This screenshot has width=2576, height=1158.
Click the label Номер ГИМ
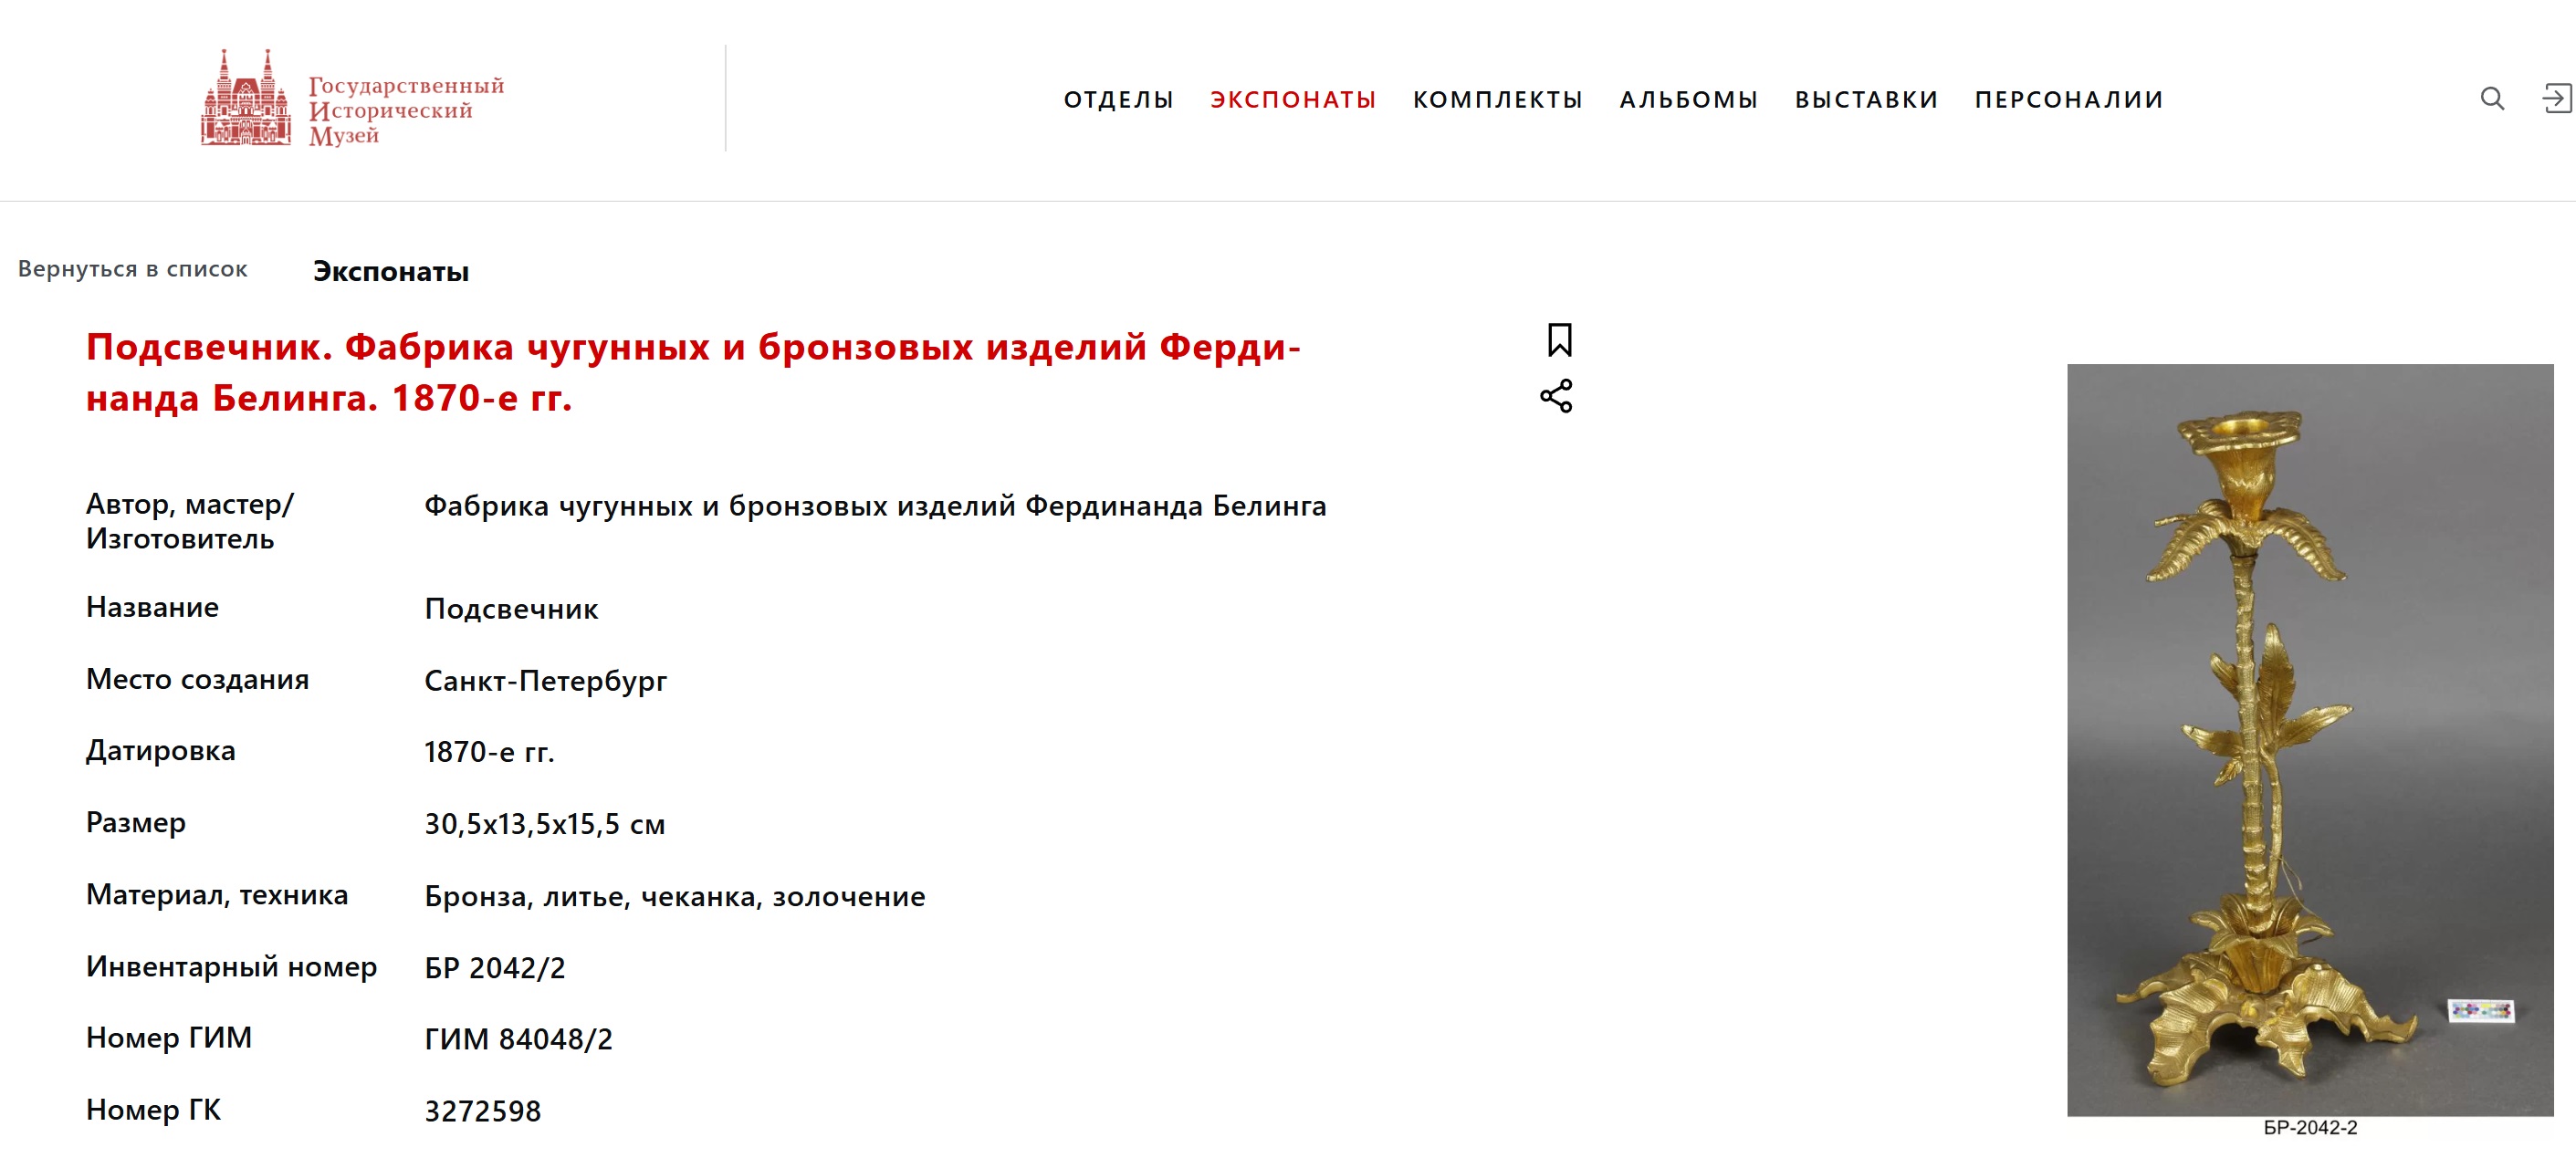168,1037
